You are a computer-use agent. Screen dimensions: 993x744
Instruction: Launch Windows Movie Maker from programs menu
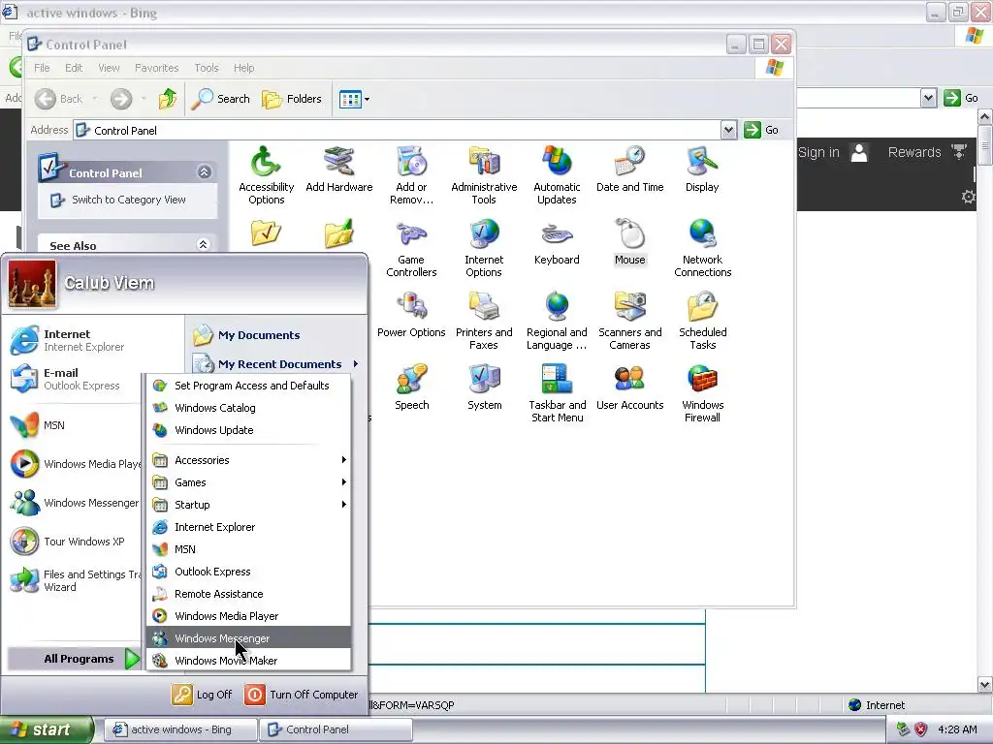tap(249, 660)
